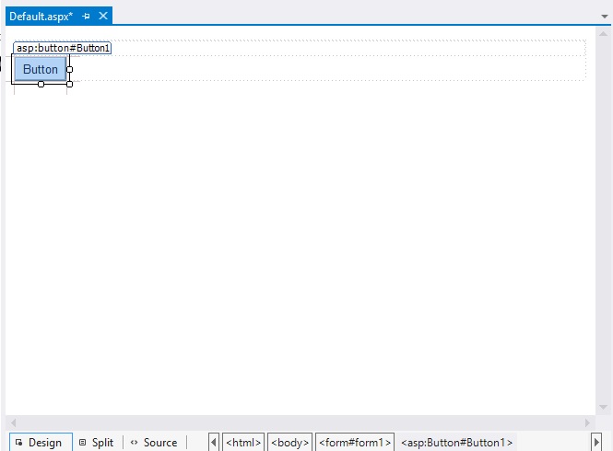Switch to Design view
Screen dimensions: 613x451
(41, 443)
